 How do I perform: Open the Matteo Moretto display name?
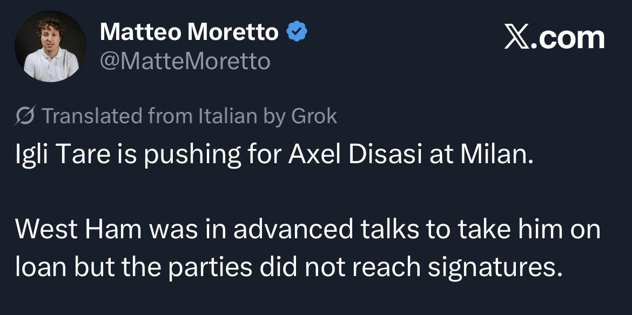pos(189,33)
